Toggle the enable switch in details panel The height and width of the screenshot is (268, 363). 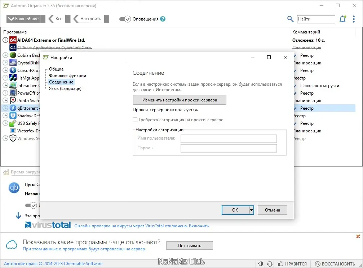point(31,205)
